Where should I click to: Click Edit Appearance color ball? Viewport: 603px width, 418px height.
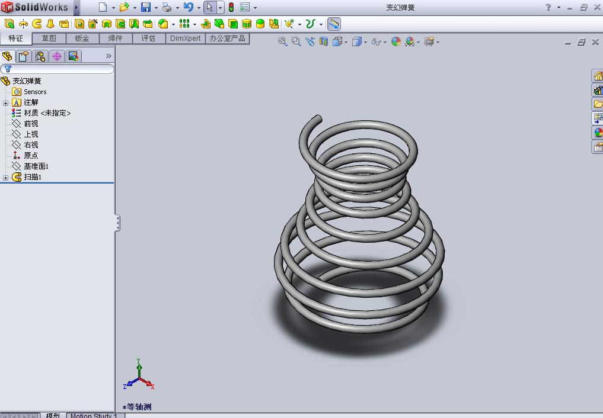pos(396,41)
